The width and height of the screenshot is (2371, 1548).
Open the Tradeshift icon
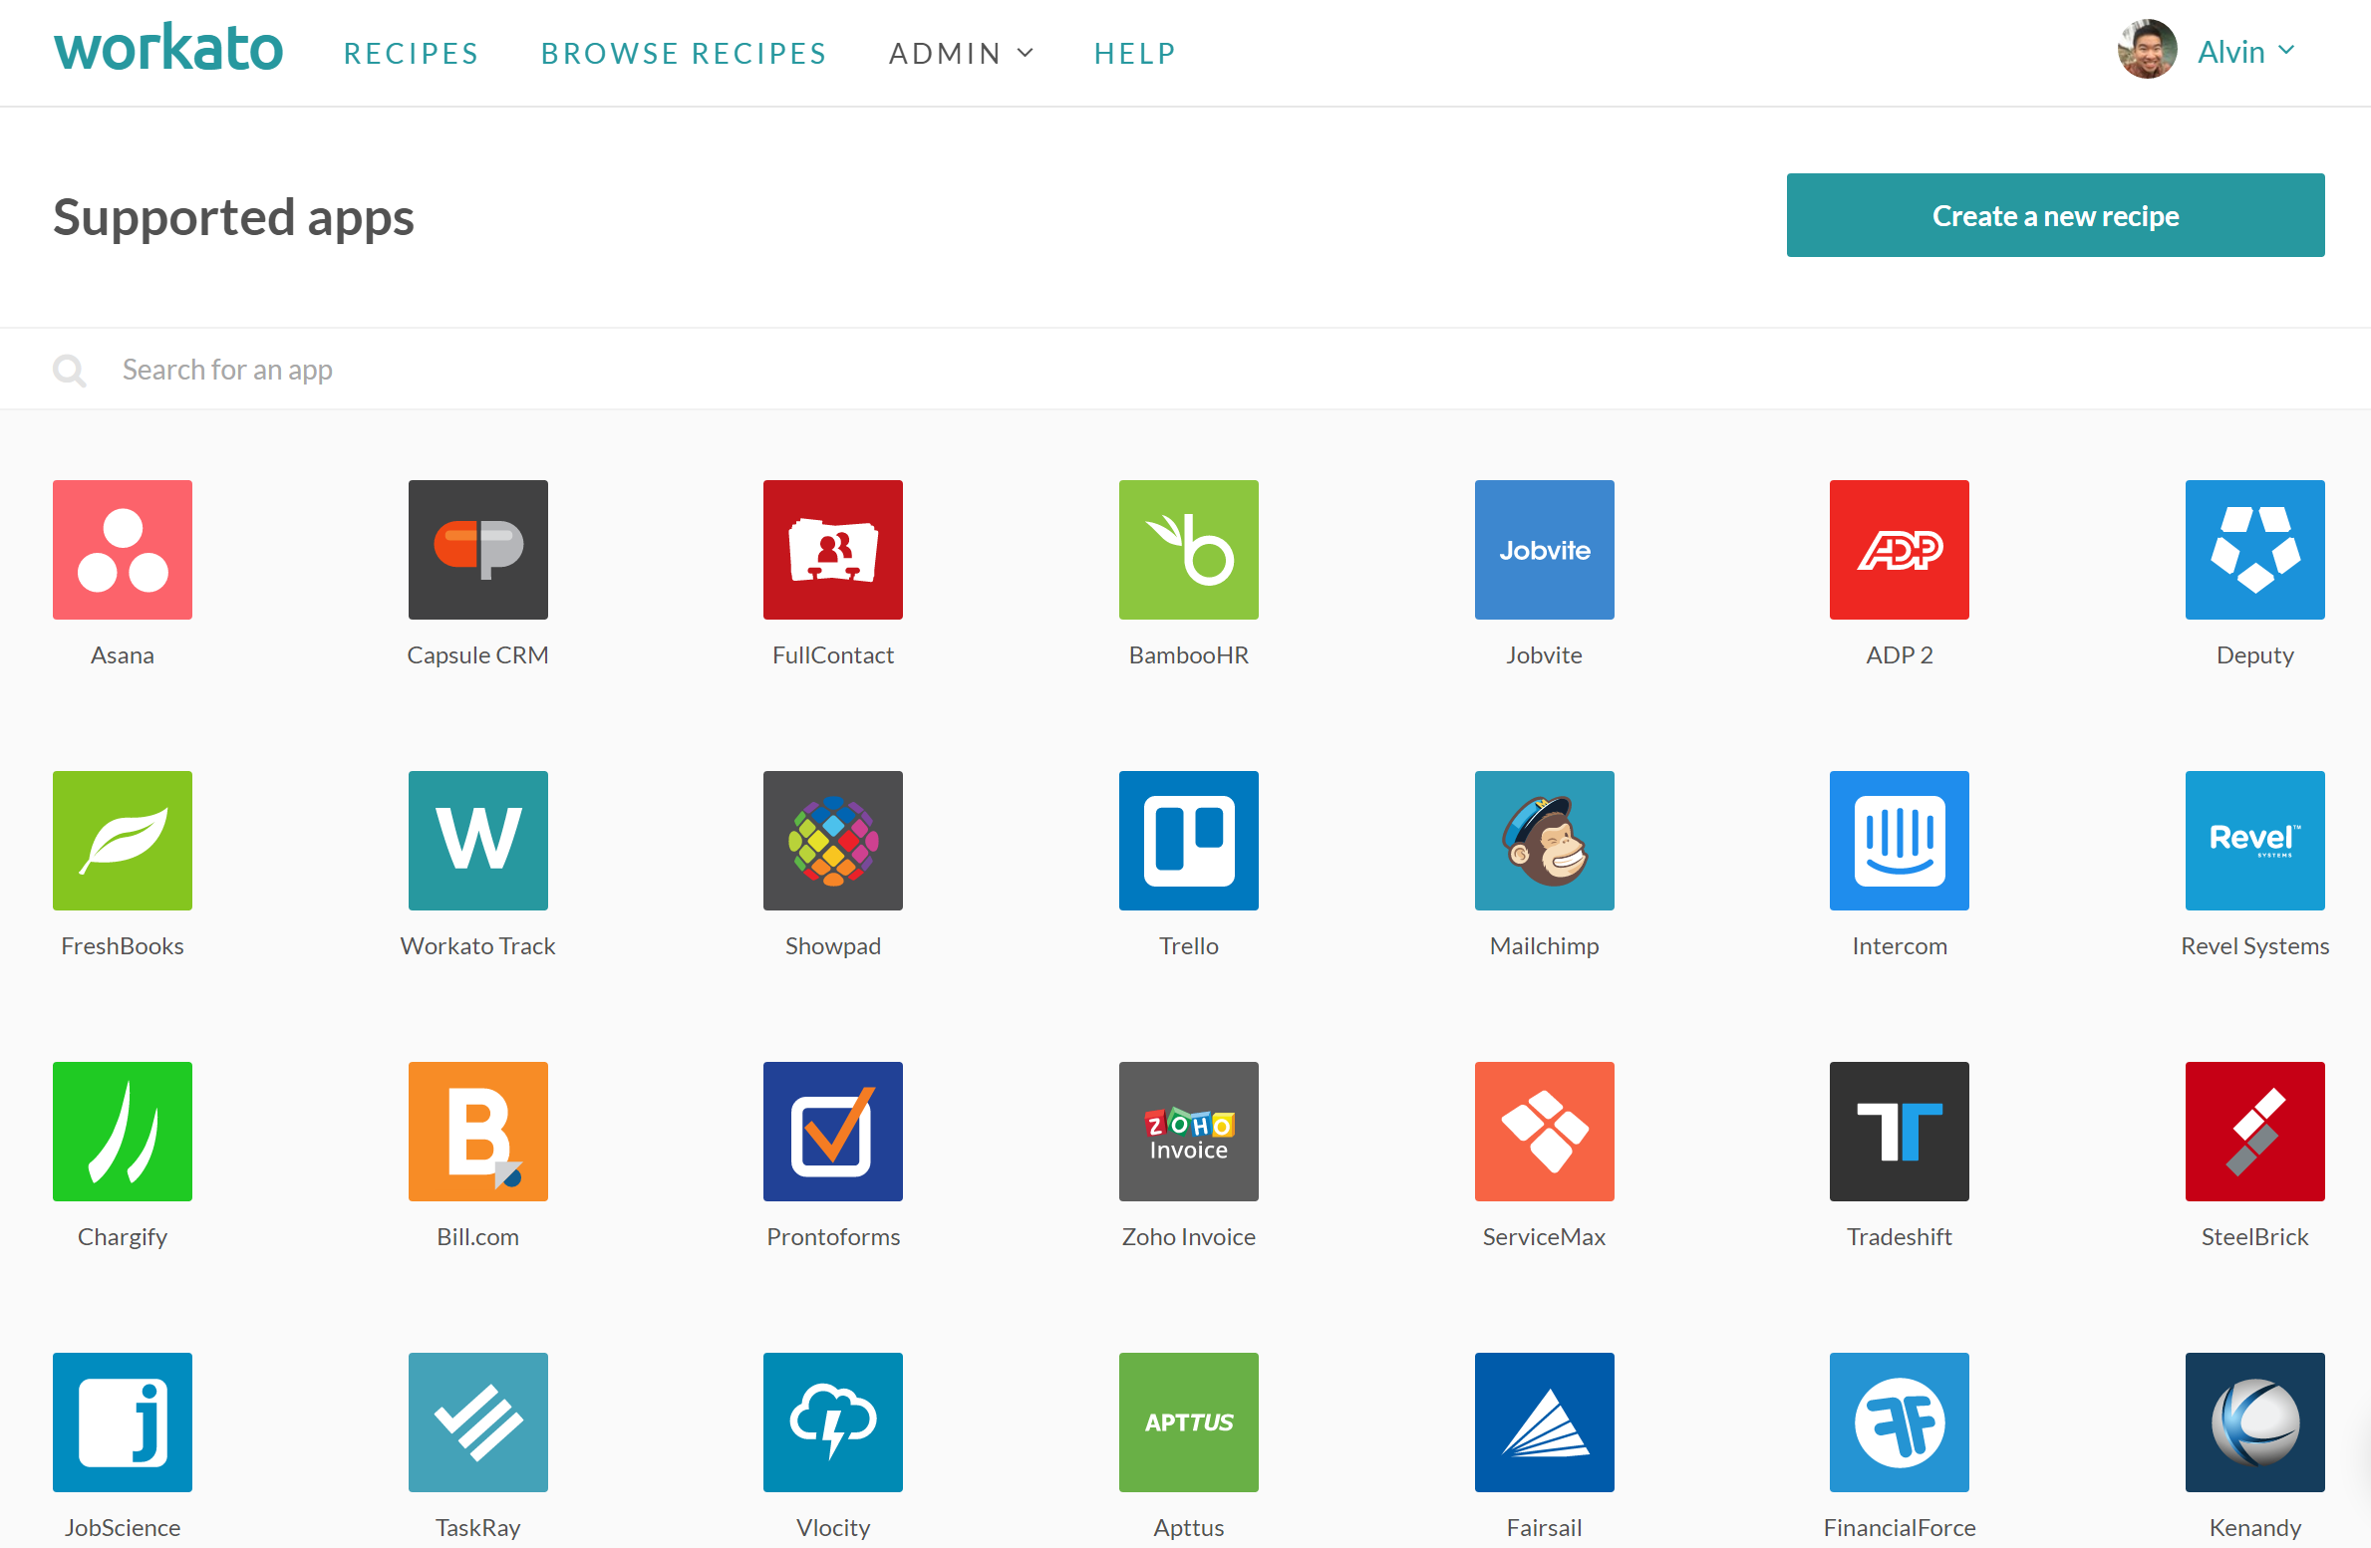1900,1132
